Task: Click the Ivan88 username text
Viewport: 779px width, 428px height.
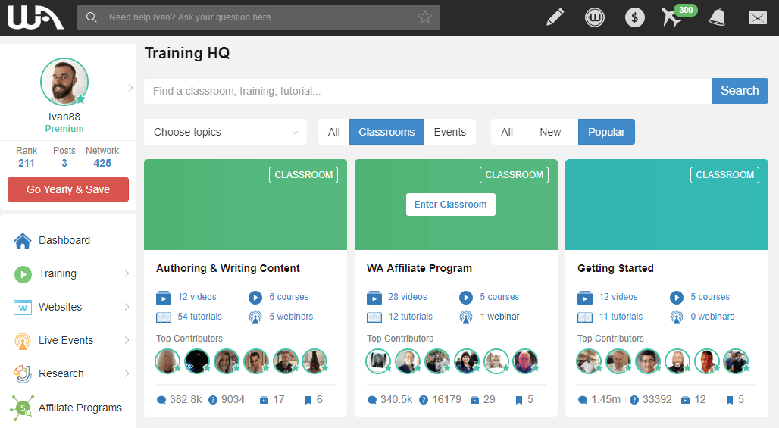Action: pyautogui.click(x=64, y=117)
